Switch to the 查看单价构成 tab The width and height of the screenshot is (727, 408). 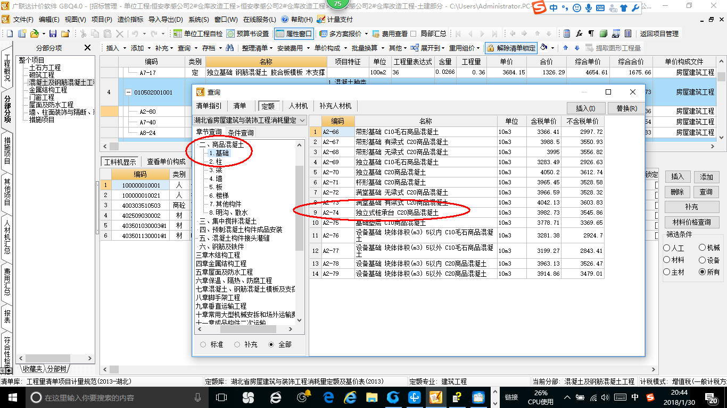tap(166, 161)
